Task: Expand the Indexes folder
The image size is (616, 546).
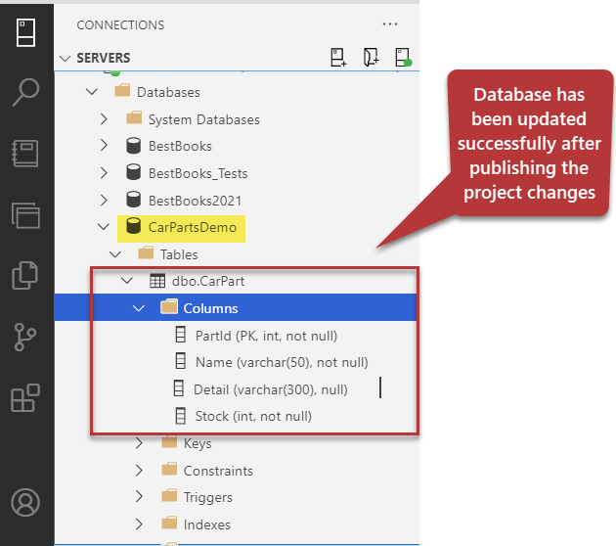Action: (140, 524)
